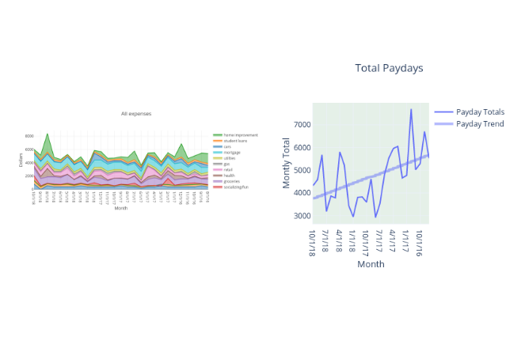Screen dimensions: 506x359
Task: Select the 'Montly Total' y-axis label
Action: tap(287, 163)
